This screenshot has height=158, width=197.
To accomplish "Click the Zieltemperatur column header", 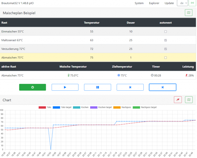I will [122, 67].
